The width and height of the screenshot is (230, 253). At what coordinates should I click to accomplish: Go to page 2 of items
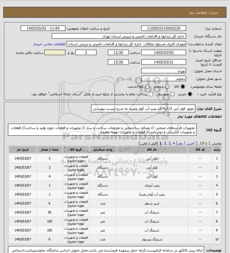(165, 144)
